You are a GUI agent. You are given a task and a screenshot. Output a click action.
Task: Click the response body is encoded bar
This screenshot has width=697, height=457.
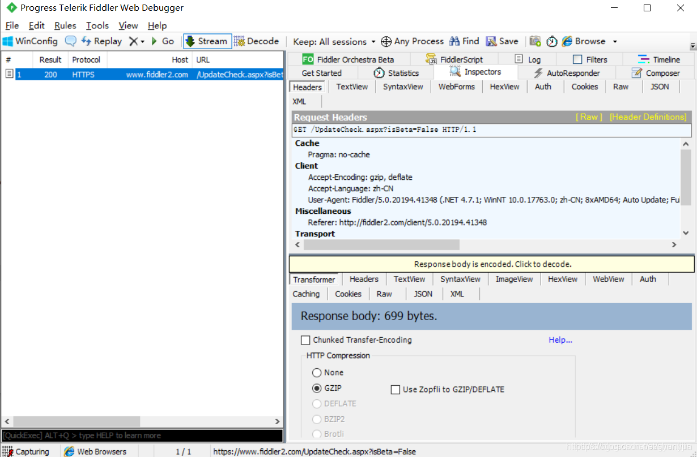click(492, 264)
